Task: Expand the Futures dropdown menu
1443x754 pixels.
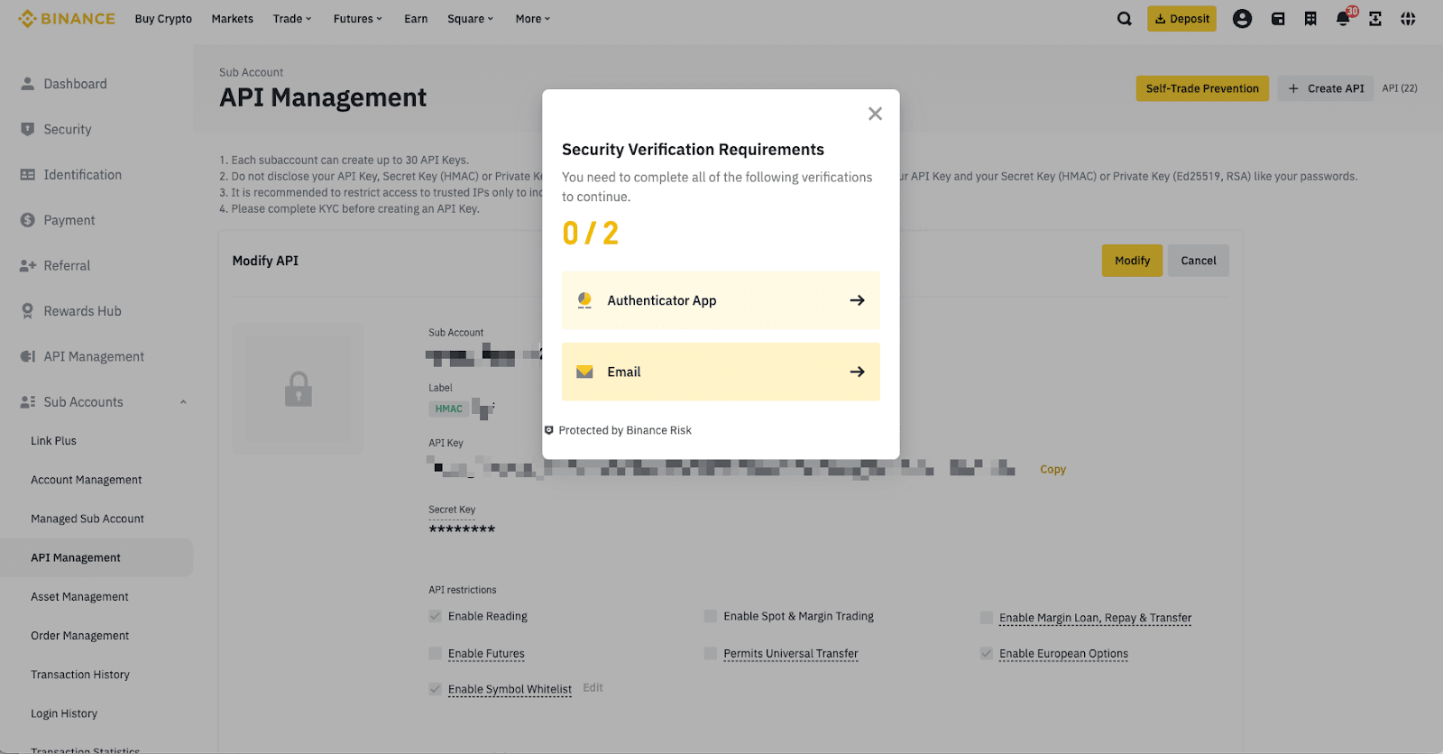Action: 357,19
